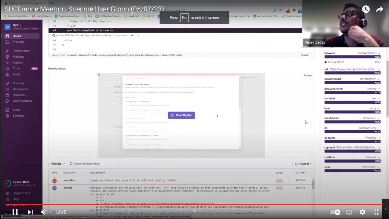Click the Upgrade Now sidebar item
This screenshot has height=219, width=389.
(21, 193)
